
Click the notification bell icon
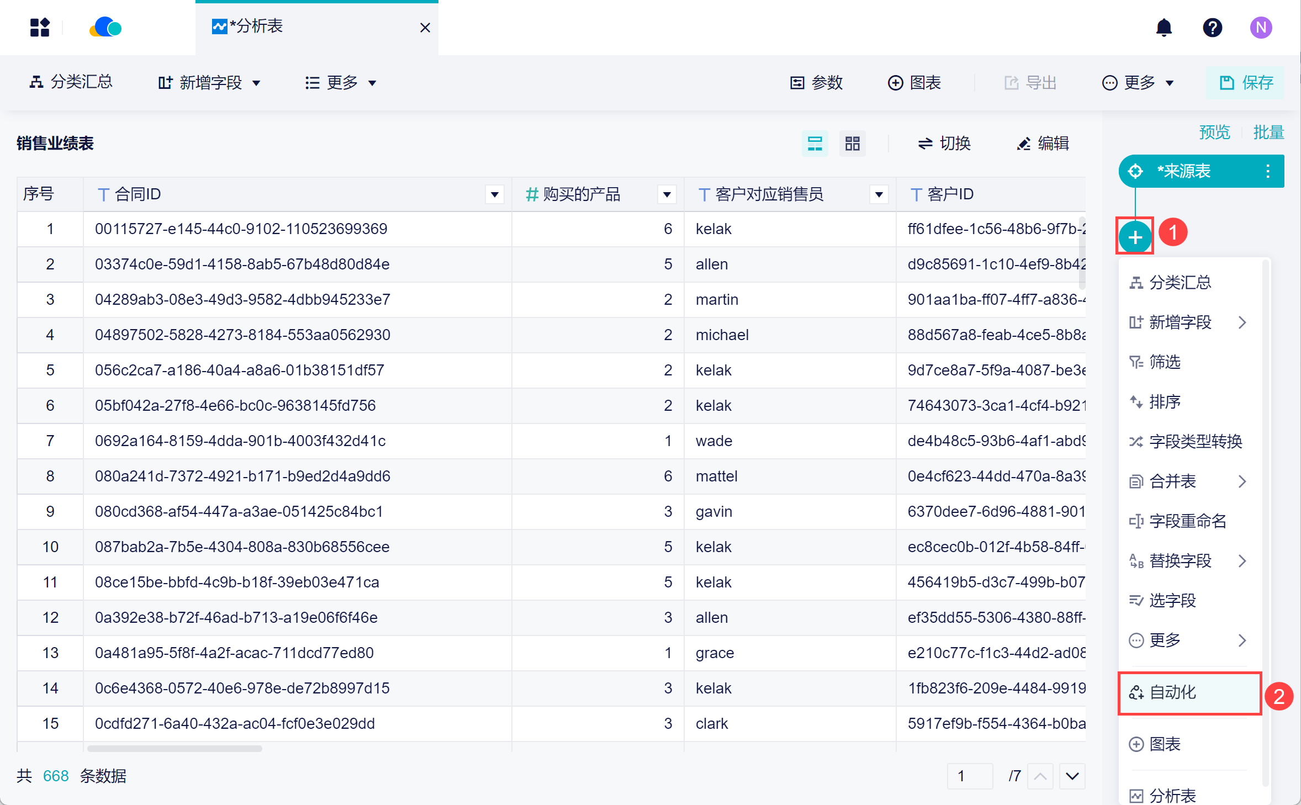pos(1164,28)
